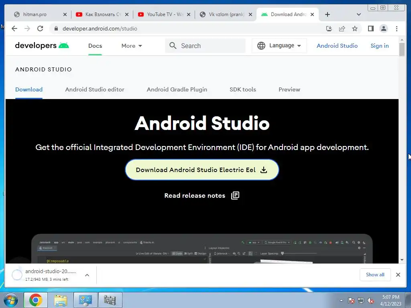Select the Preview tab

[289, 89]
